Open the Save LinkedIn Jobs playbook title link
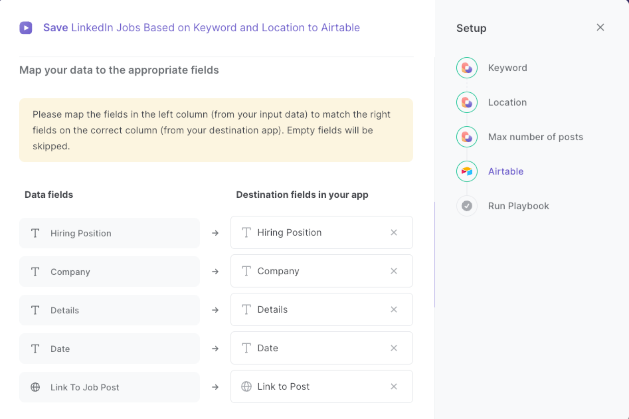Image resolution: width=629 pixels, height=419 pixels. coord(202,28)
